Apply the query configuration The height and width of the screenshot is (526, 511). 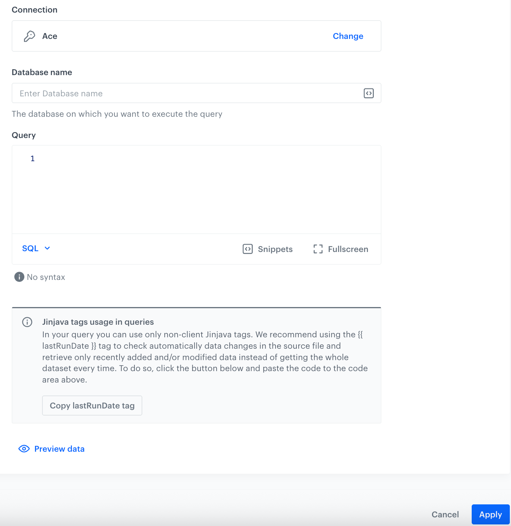pos(490,514)
